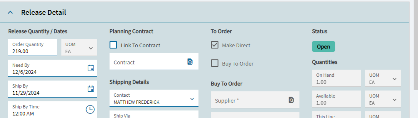Click the Open status badge
The height and width of the screenshot is (118, 418).
(x=323, y=47)
